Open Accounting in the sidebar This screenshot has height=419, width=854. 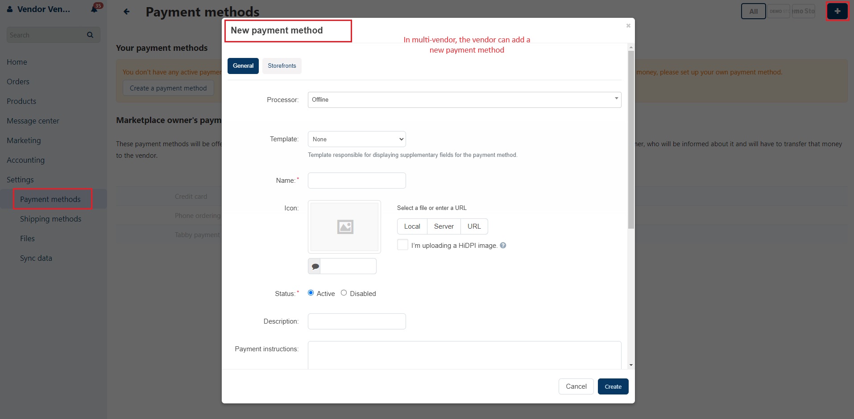coord(25,160)
